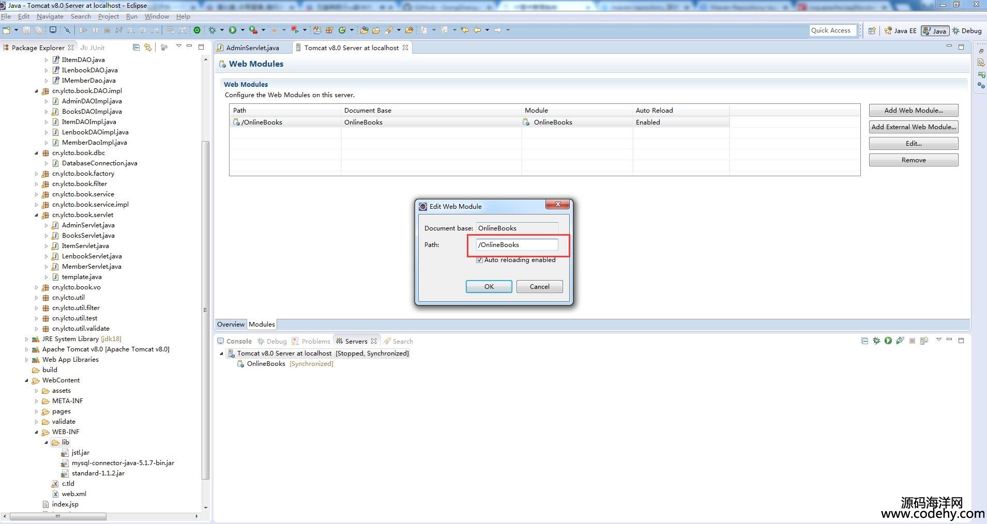This screenshot has width=987, height=524.
Task: Open the New file dropdown arrow
Action: coord(16,30)
